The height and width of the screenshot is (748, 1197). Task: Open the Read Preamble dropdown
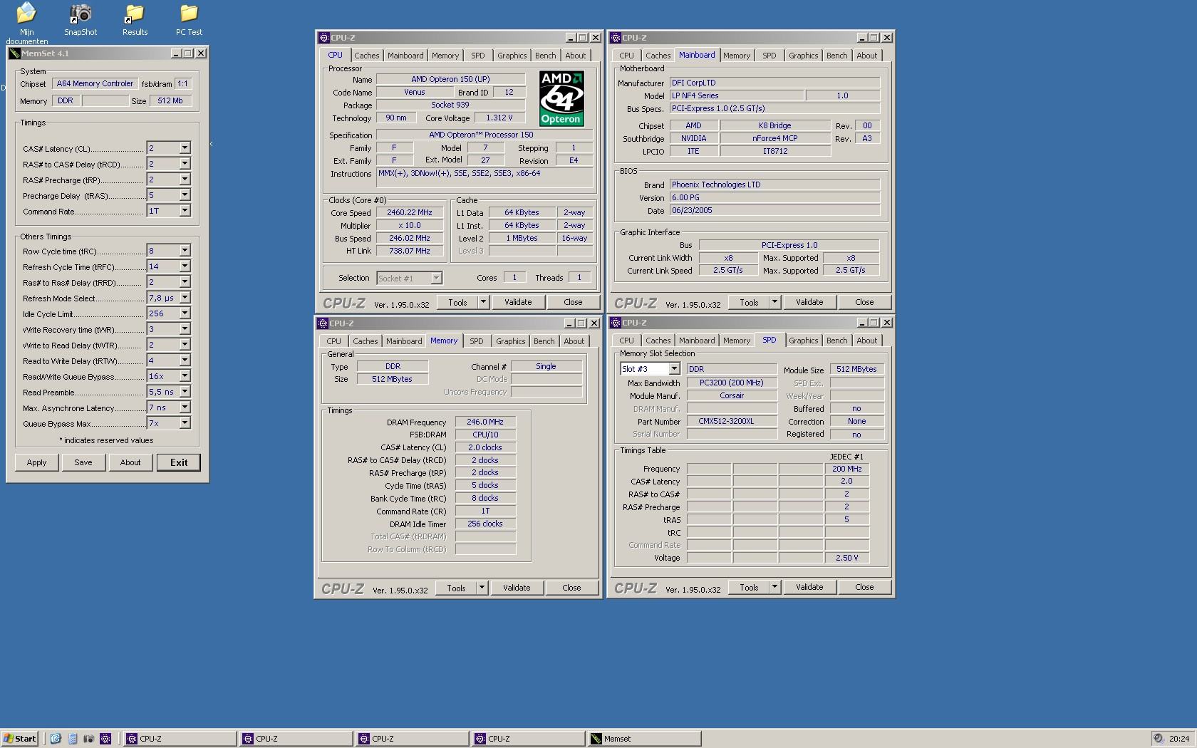(x=185, y=392)
